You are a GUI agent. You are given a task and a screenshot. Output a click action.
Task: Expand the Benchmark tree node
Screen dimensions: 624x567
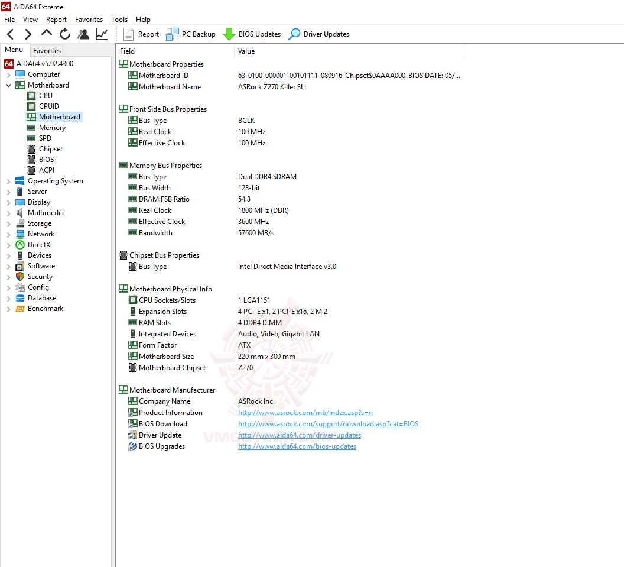(8, 309)
